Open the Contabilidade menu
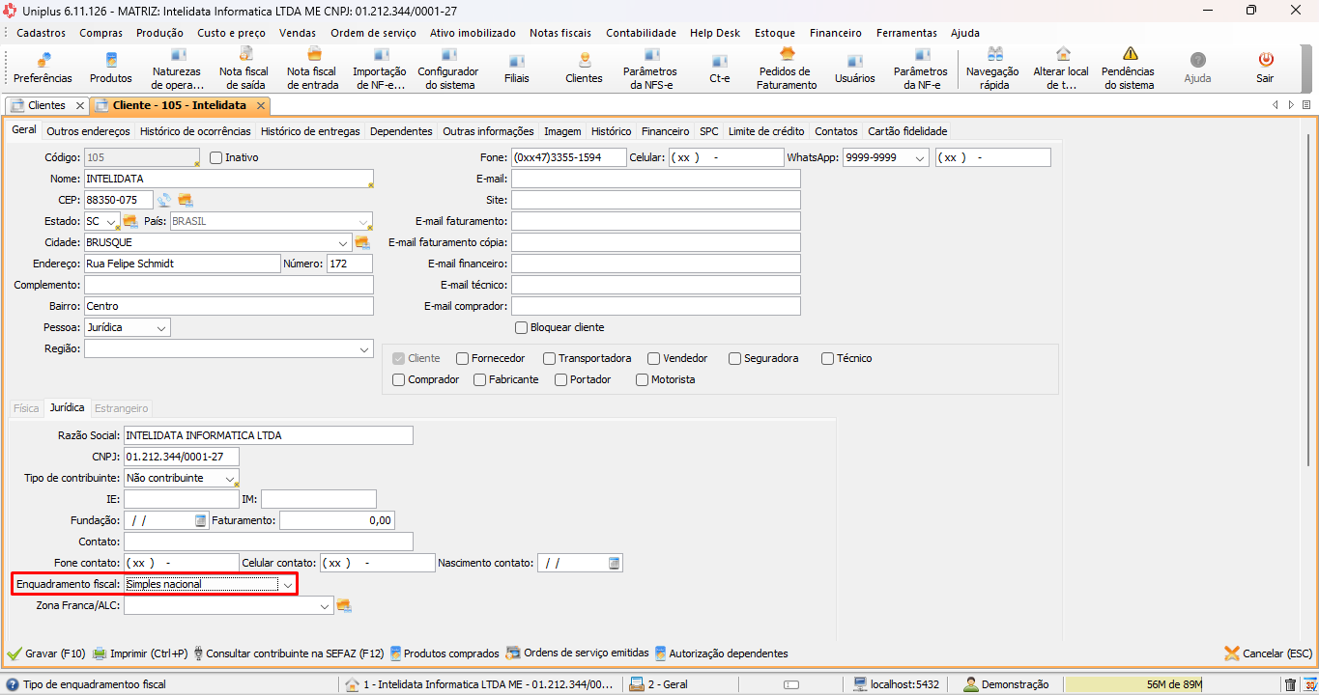The height and width of the screenshot is (695, 1319). click(641, 33)
